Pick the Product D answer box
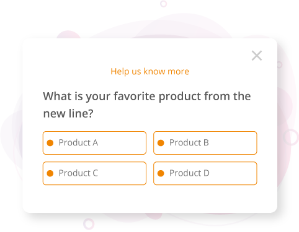 click(205, 173)
